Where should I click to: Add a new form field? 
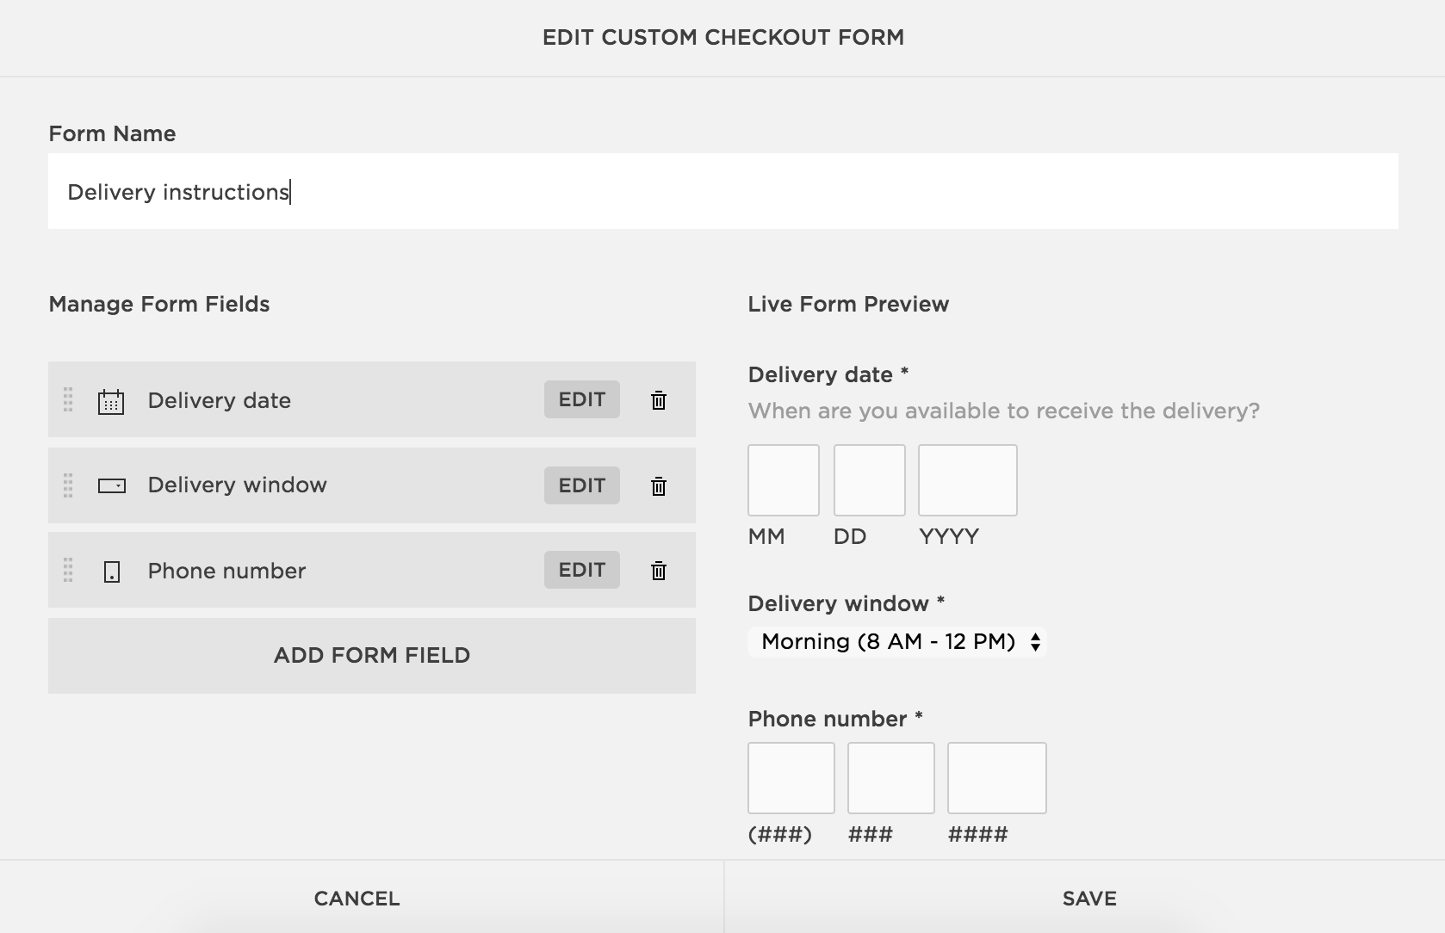(x=371, y=656)
